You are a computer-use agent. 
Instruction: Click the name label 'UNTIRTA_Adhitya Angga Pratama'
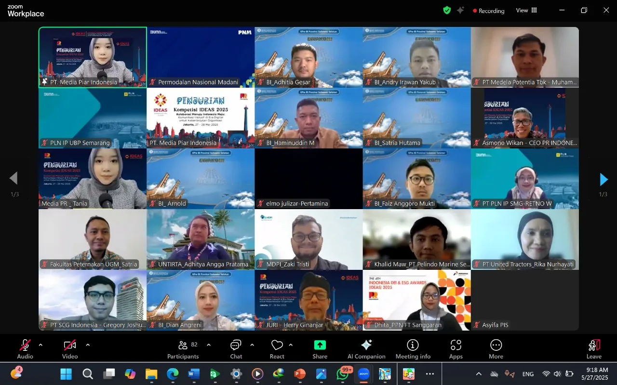click(203, 265)
